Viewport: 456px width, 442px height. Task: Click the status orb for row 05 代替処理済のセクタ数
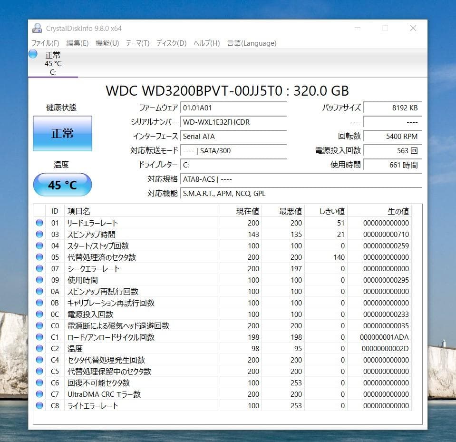pos(39,257)
